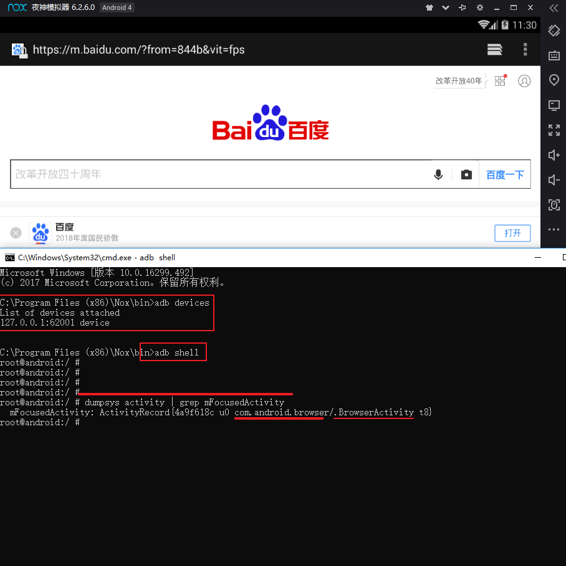Click the Android wifi status icon
The width and height of the screenshot is (566, 566).
tap(484, 25)
